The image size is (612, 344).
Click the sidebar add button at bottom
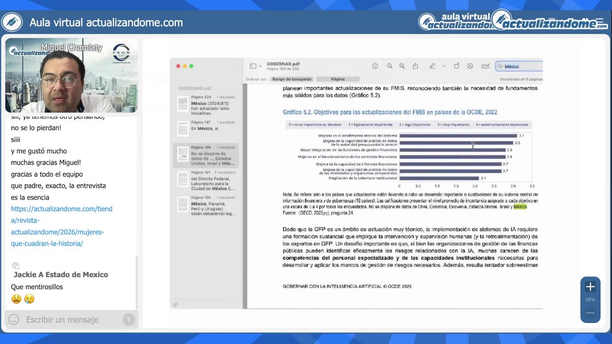(x=175, y=304)
